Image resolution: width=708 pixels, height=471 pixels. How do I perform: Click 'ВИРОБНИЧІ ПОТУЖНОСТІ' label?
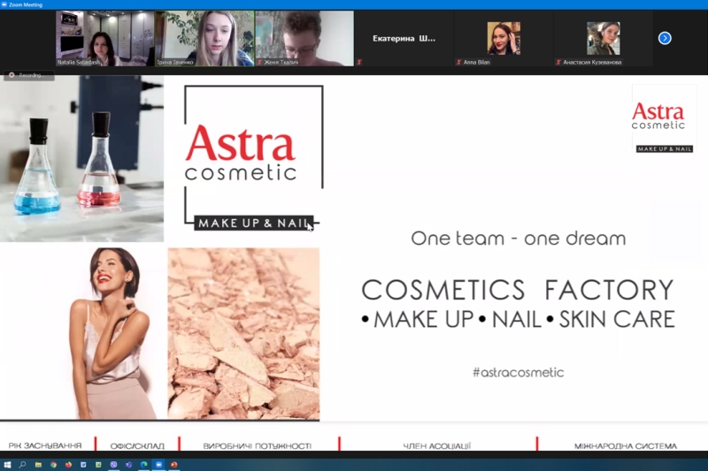[257, 446]
